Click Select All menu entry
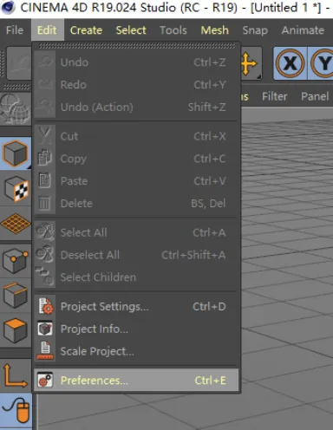Viewport: 333px width, 430px height. tap(136, 232)
